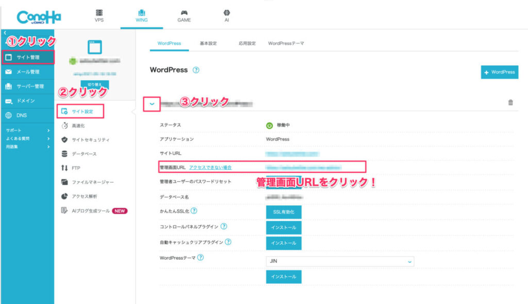Open the JIN theme dropdown
This screenshot has height=304, width=528.
(340, 261)
